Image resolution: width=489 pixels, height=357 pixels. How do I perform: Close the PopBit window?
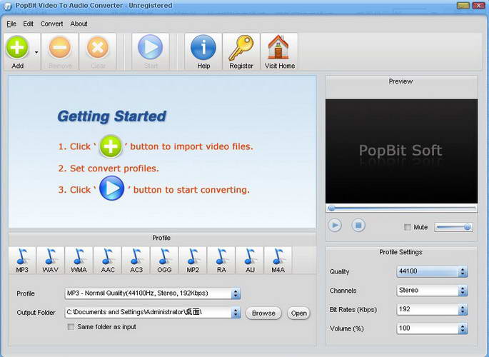click(x=478, y=5)
